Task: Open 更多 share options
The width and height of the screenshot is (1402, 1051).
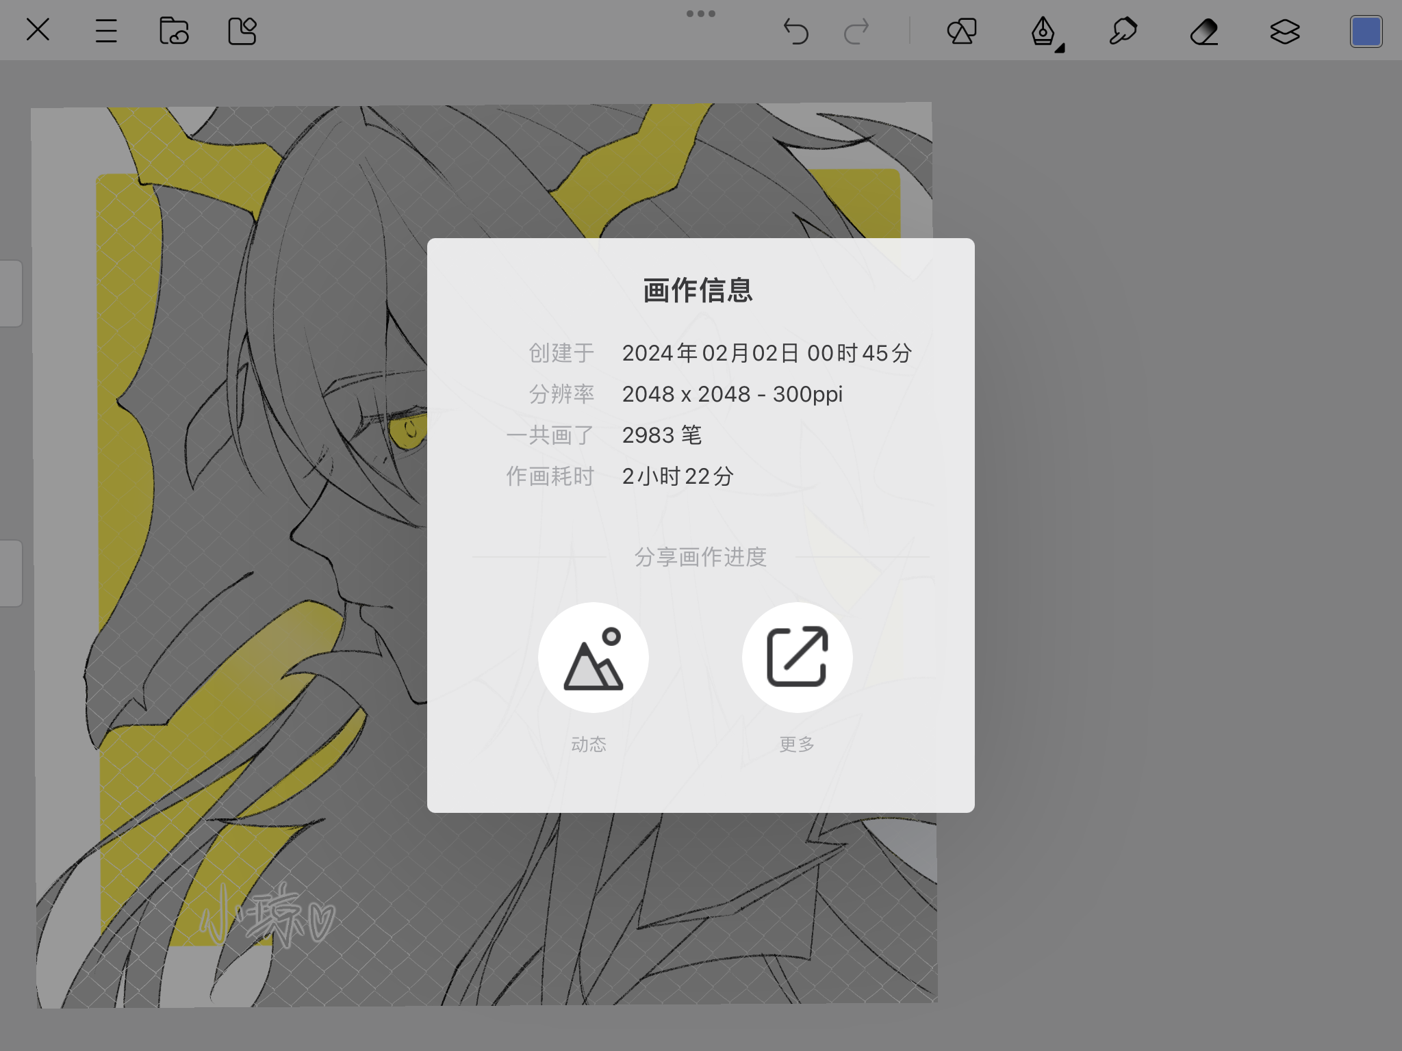Action: point(798,658)
